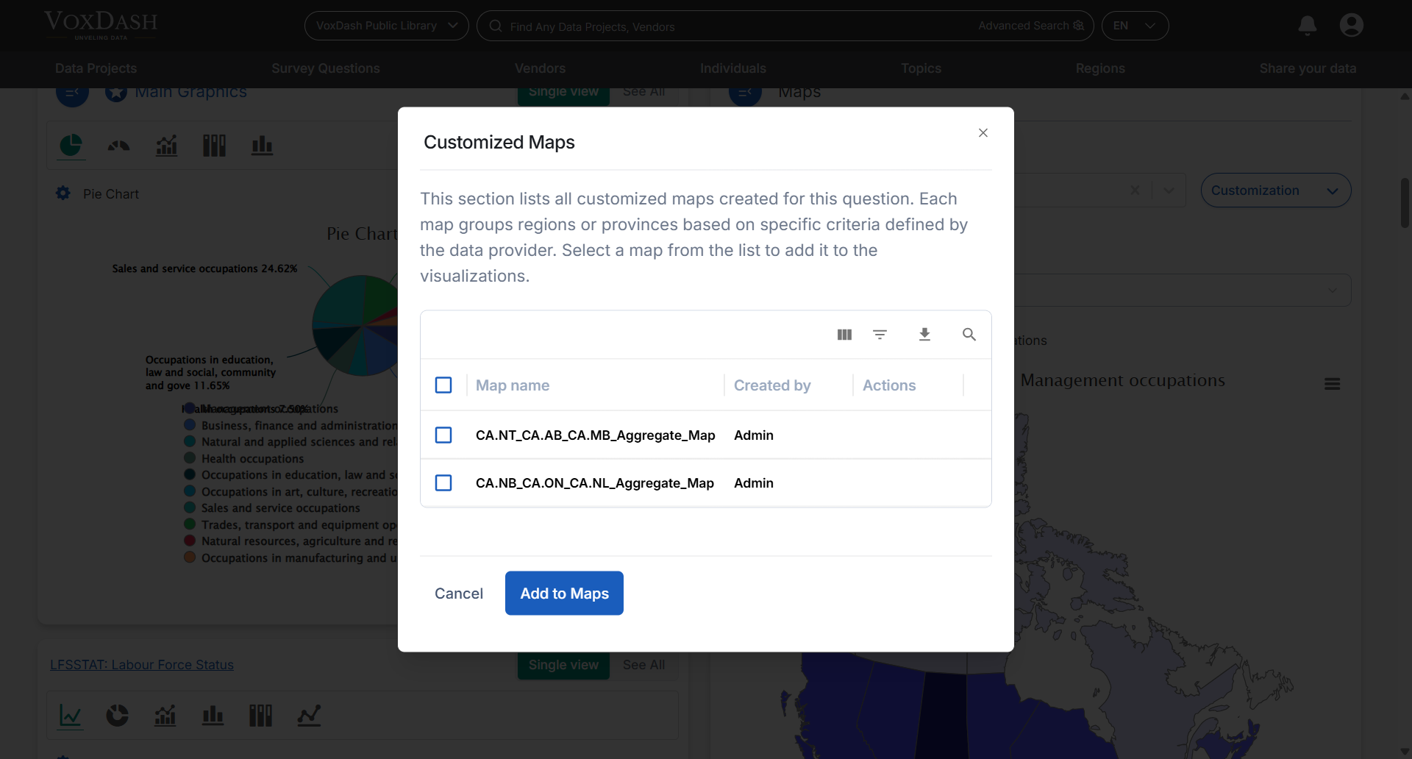
Task: Click the Actions column header
Action: tap(889, 385)
